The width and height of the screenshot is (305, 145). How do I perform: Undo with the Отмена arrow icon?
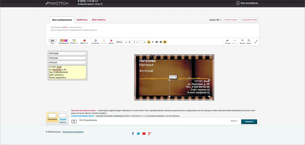[228, 41]
